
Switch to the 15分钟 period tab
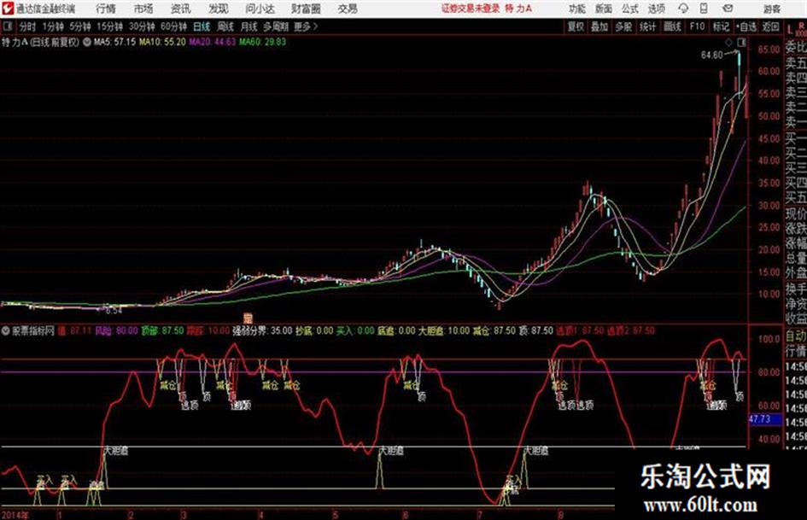coord(109,26)
